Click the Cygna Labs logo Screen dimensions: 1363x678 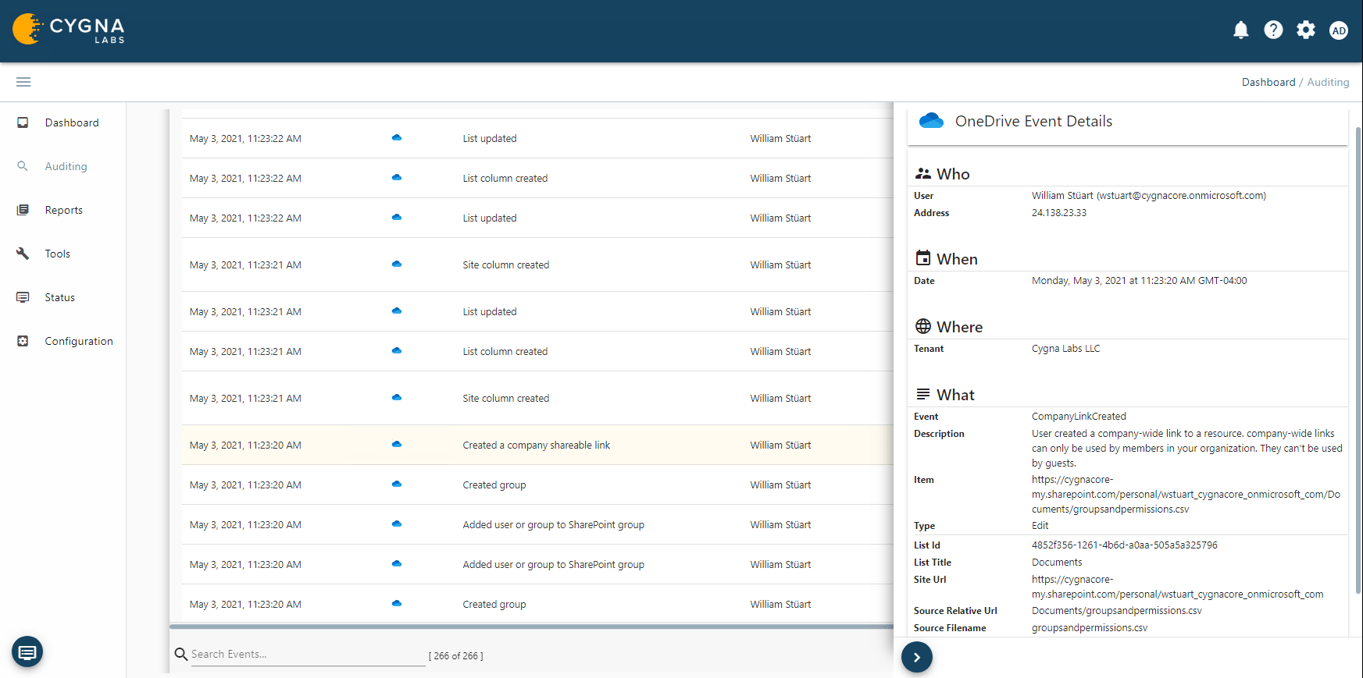click(69, 30)
